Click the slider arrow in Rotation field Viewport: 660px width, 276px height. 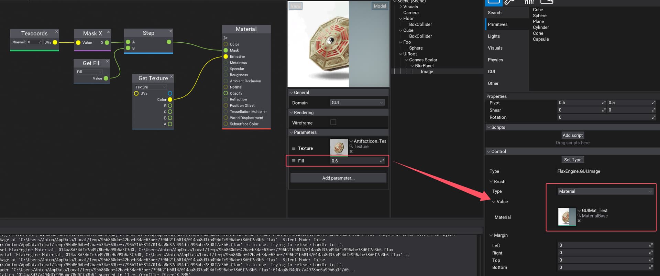point(653,117)
